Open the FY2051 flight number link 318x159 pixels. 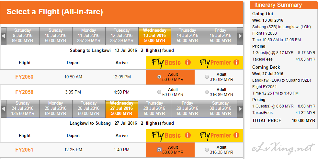tap(24, 150)
